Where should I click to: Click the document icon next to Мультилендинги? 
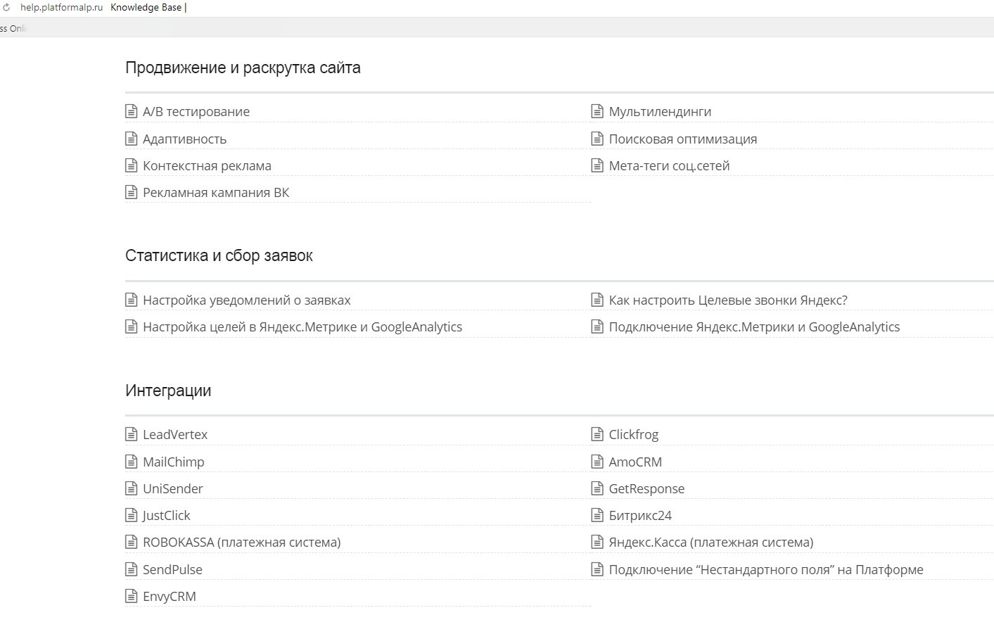597,111
